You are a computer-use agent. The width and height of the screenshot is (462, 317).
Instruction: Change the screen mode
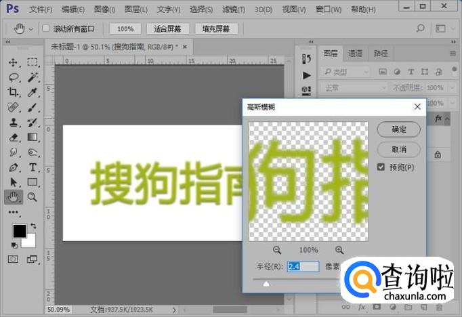(x=32, y=259)
